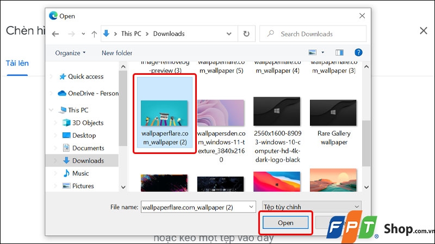Go up one folder level
The width and height of the screenshot is (435, 244).
(x=94, y=34)
